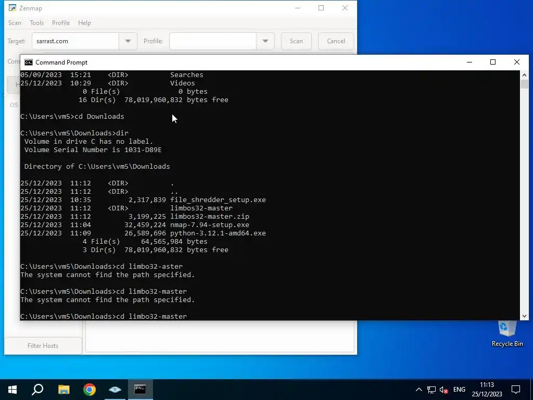533x400 pixels.
Task: Click the Zenmap Cancel button
Action: tap(336, 41)
